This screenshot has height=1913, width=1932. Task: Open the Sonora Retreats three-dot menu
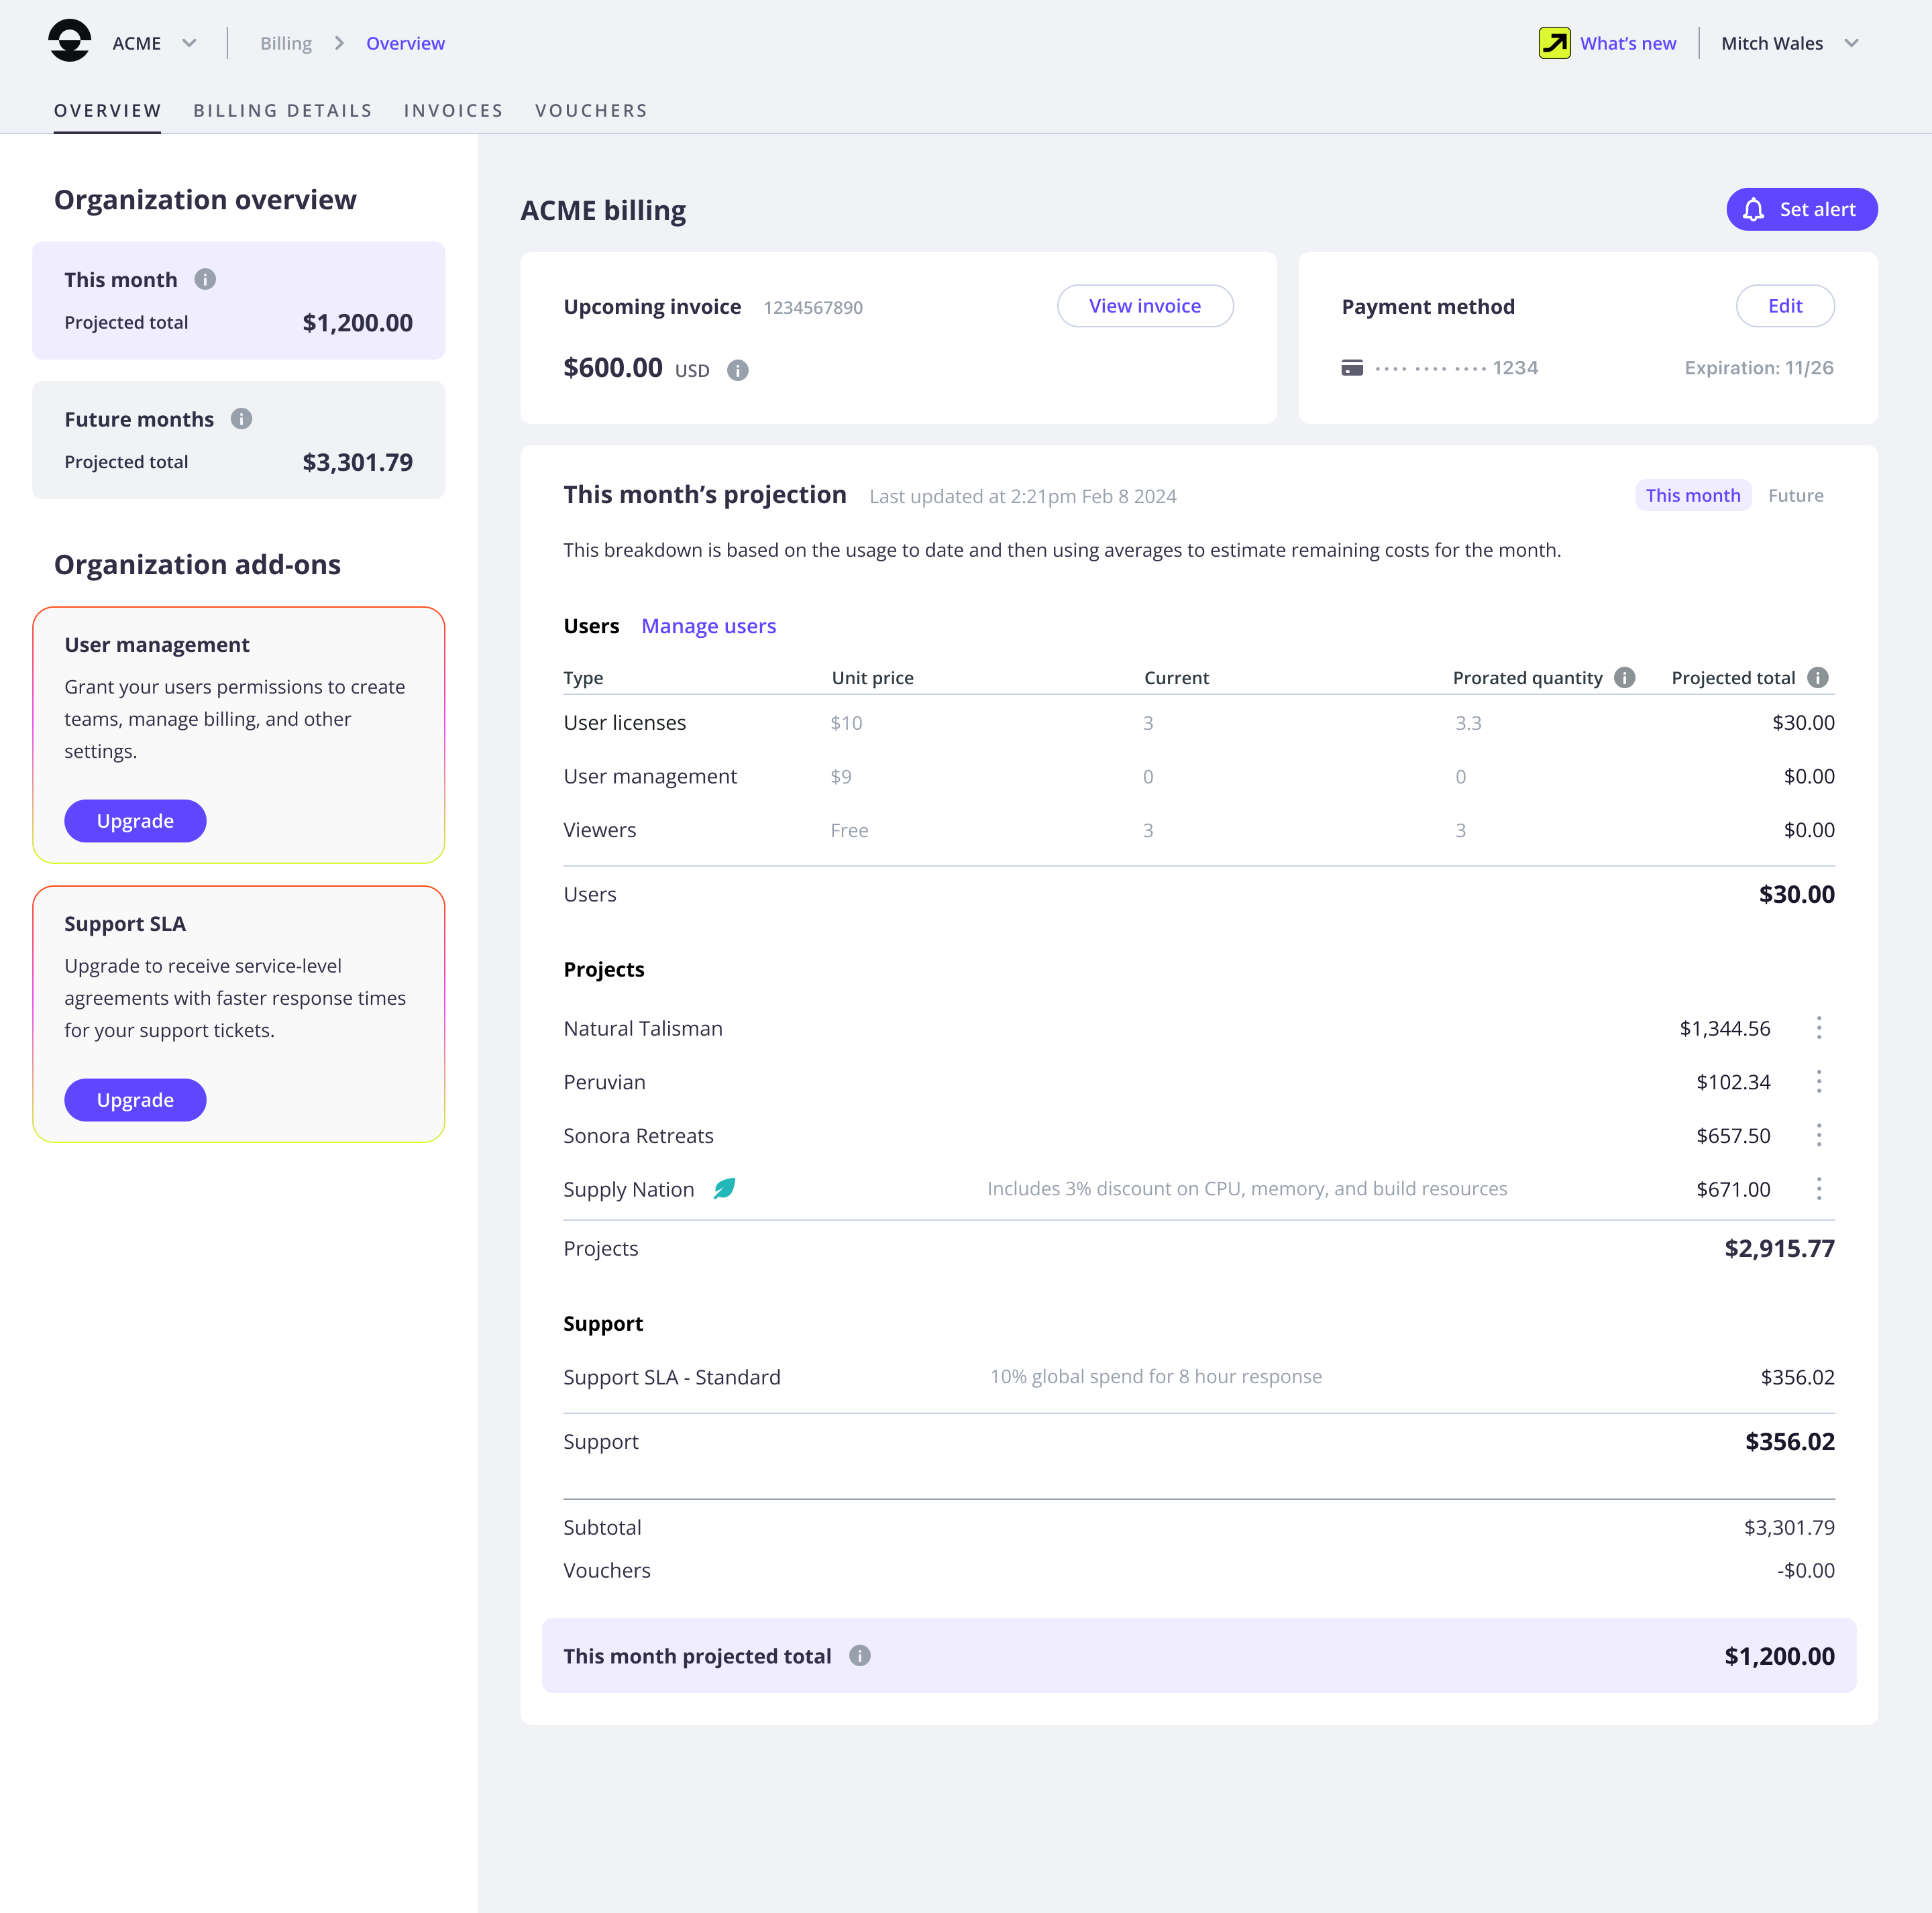[x=1819, y=1135]
